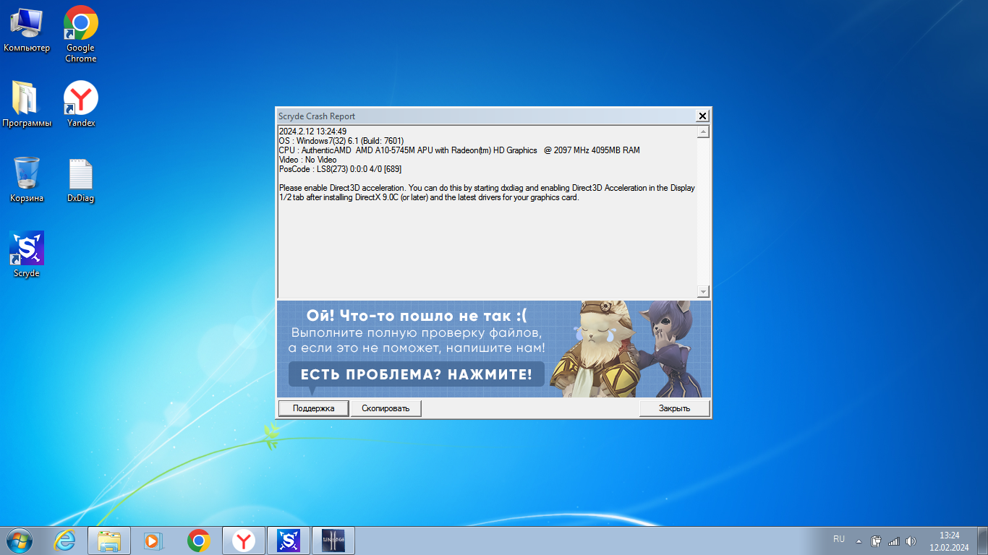
Task: Open the Scryde desktop shortcut
Action: coord(27,249)
